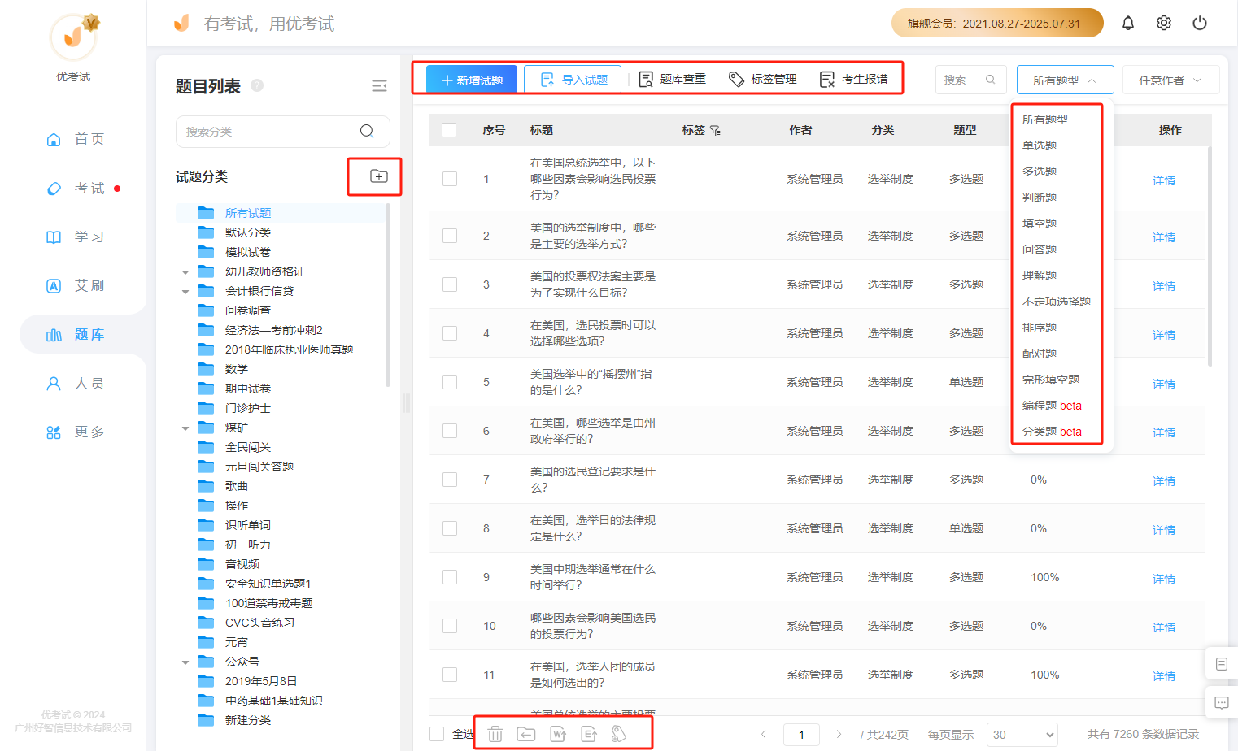The width and height of the screenshot is (1238, 751).
Task: Click the search magnifier in category search
Action: point(367,131)
